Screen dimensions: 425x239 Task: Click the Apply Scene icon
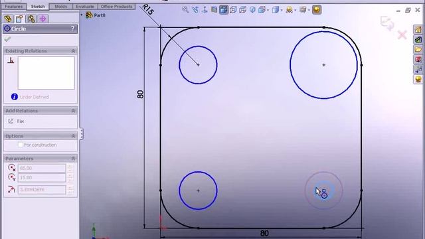point(303,10)
